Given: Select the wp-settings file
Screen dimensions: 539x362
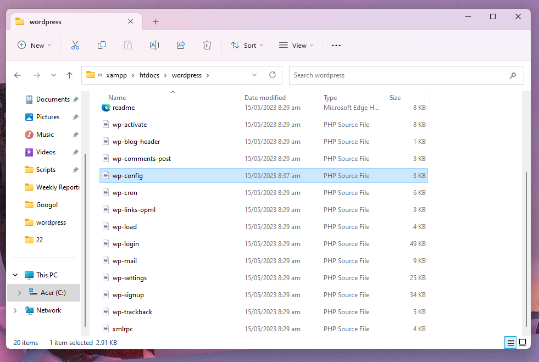Looking at the screenshot, I should click(x=264, y=278).
